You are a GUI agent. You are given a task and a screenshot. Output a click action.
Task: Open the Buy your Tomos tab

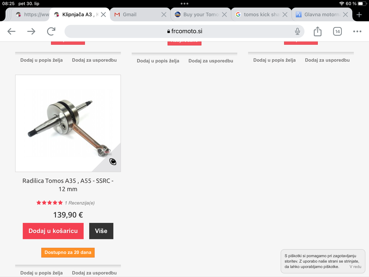[x=197, y=15]
